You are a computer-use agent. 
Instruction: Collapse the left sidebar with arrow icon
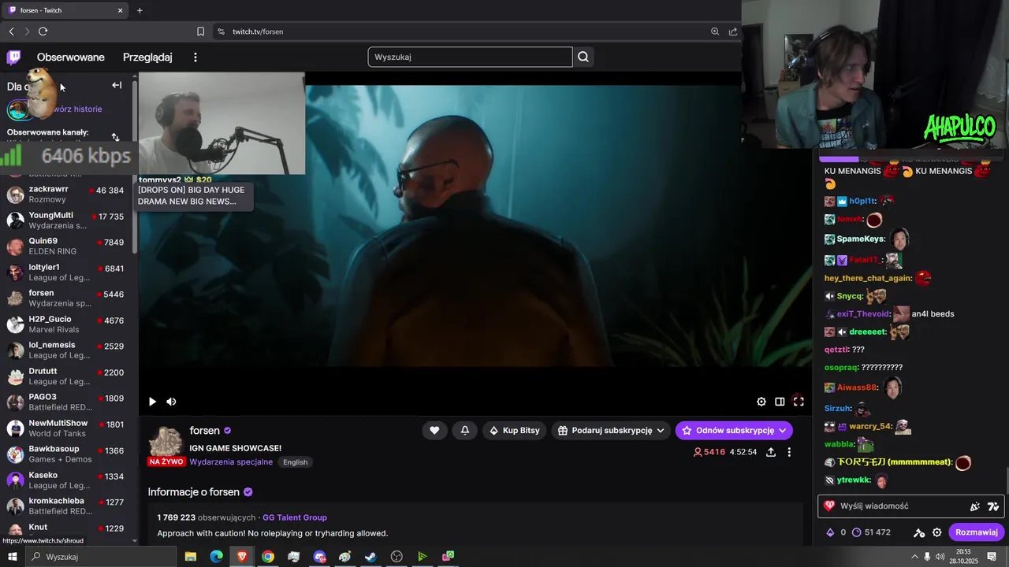coord(117,85)
